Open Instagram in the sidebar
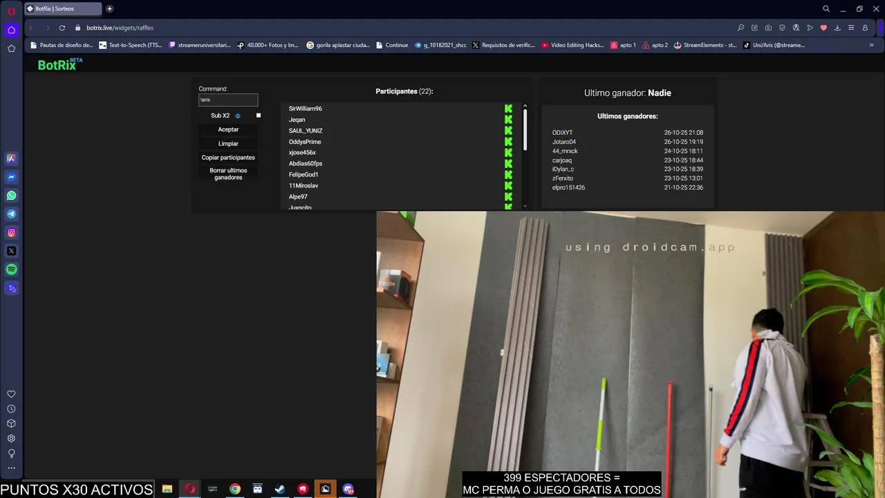885x498 pixels. tap(11, 233)
